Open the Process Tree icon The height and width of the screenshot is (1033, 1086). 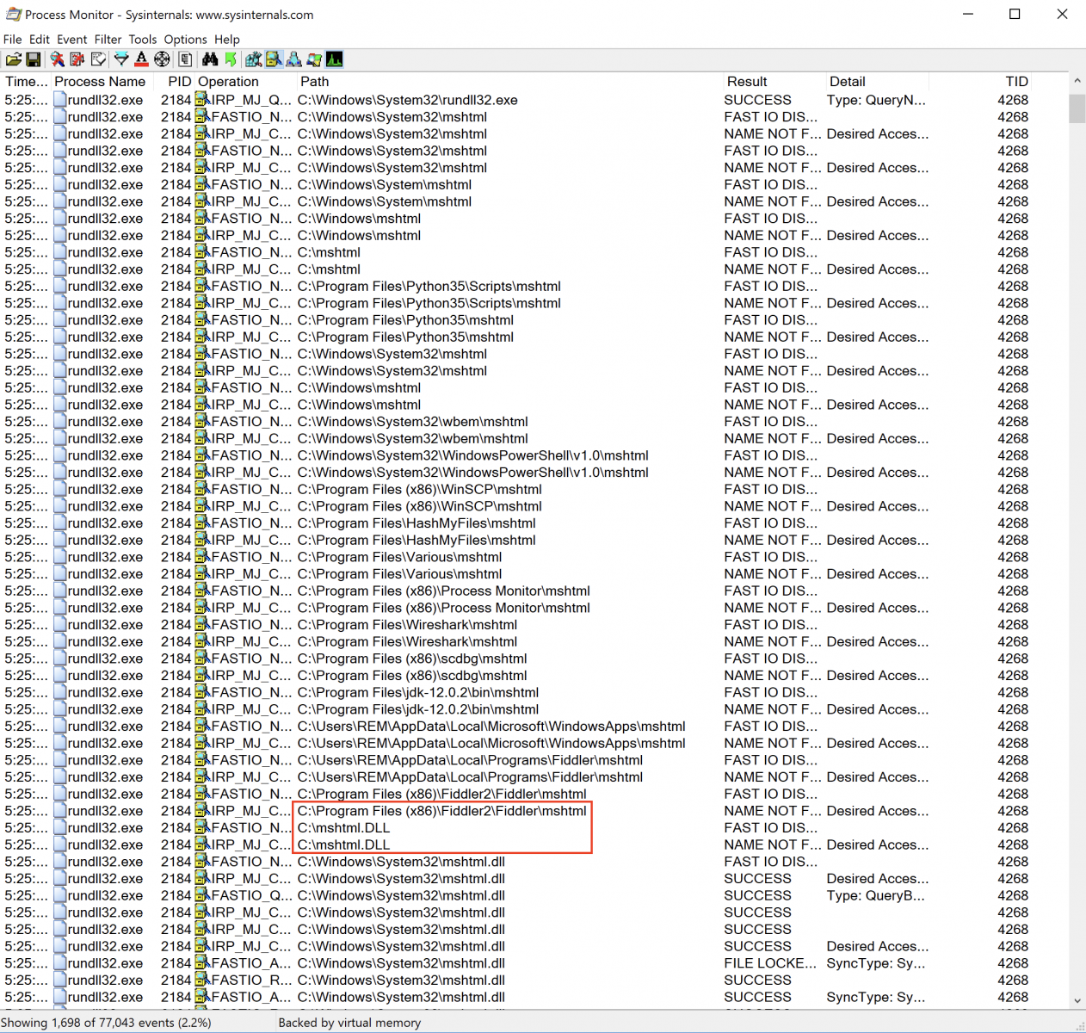coord(185,59)
